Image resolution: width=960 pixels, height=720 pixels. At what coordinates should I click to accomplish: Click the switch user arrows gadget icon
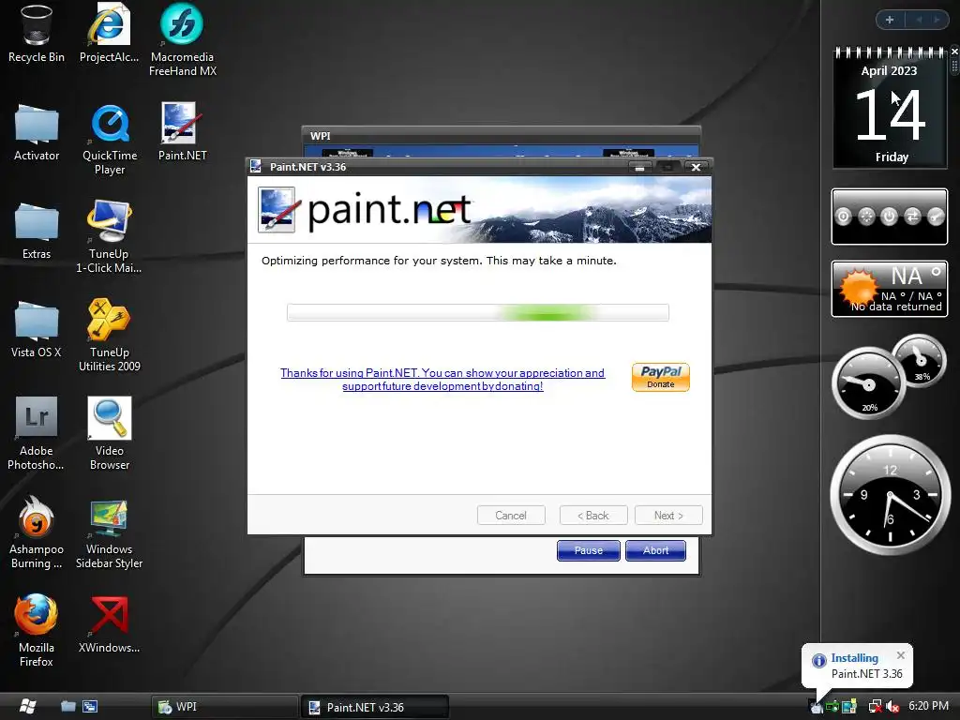click(x=912, y=217)
